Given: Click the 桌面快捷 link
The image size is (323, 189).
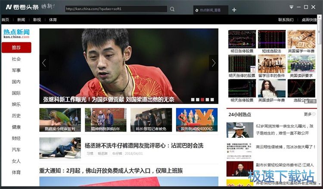Looking at the screenshot, I should tap(309, 19).
